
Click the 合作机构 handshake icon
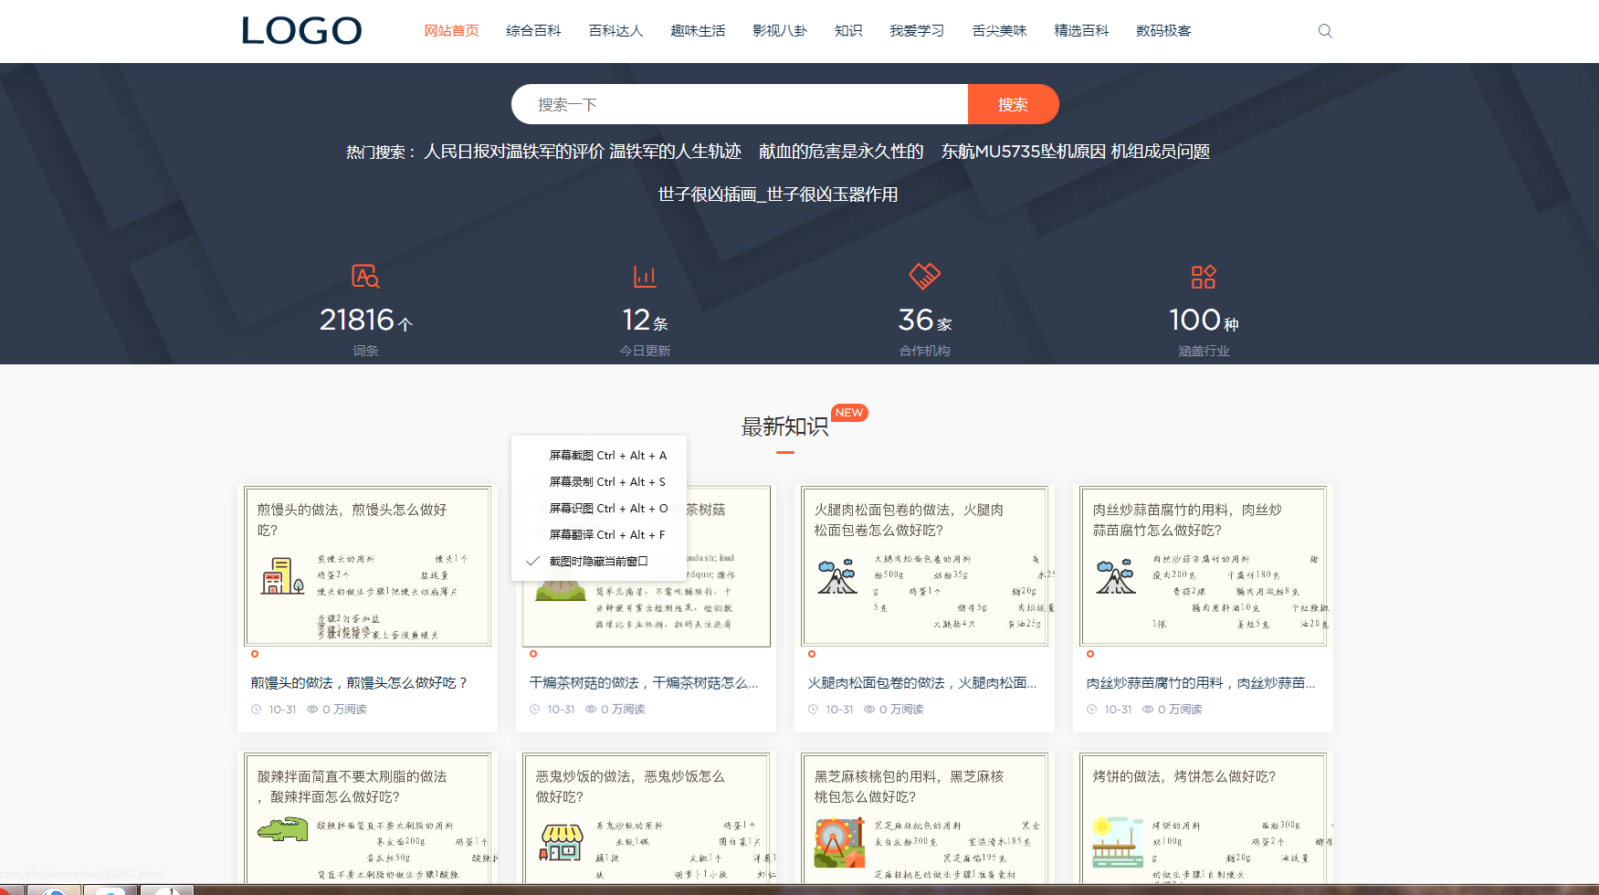pyautogui.click(x=924, y=275)
